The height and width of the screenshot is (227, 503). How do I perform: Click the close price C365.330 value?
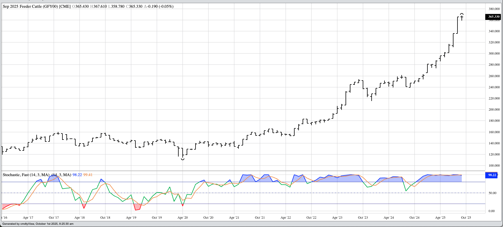134,6
